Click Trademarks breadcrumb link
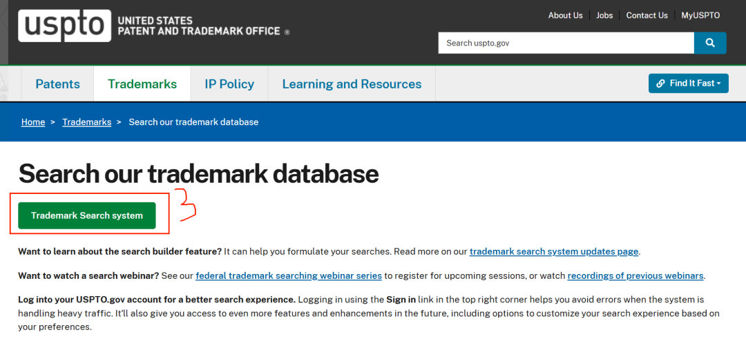 tap(86, 122)
